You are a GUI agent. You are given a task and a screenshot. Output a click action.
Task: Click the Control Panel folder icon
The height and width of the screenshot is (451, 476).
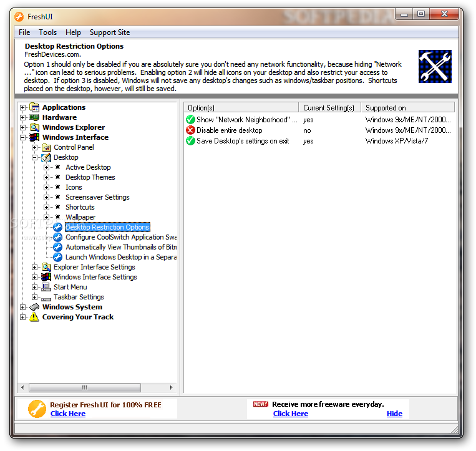click(x=46, y=147)
